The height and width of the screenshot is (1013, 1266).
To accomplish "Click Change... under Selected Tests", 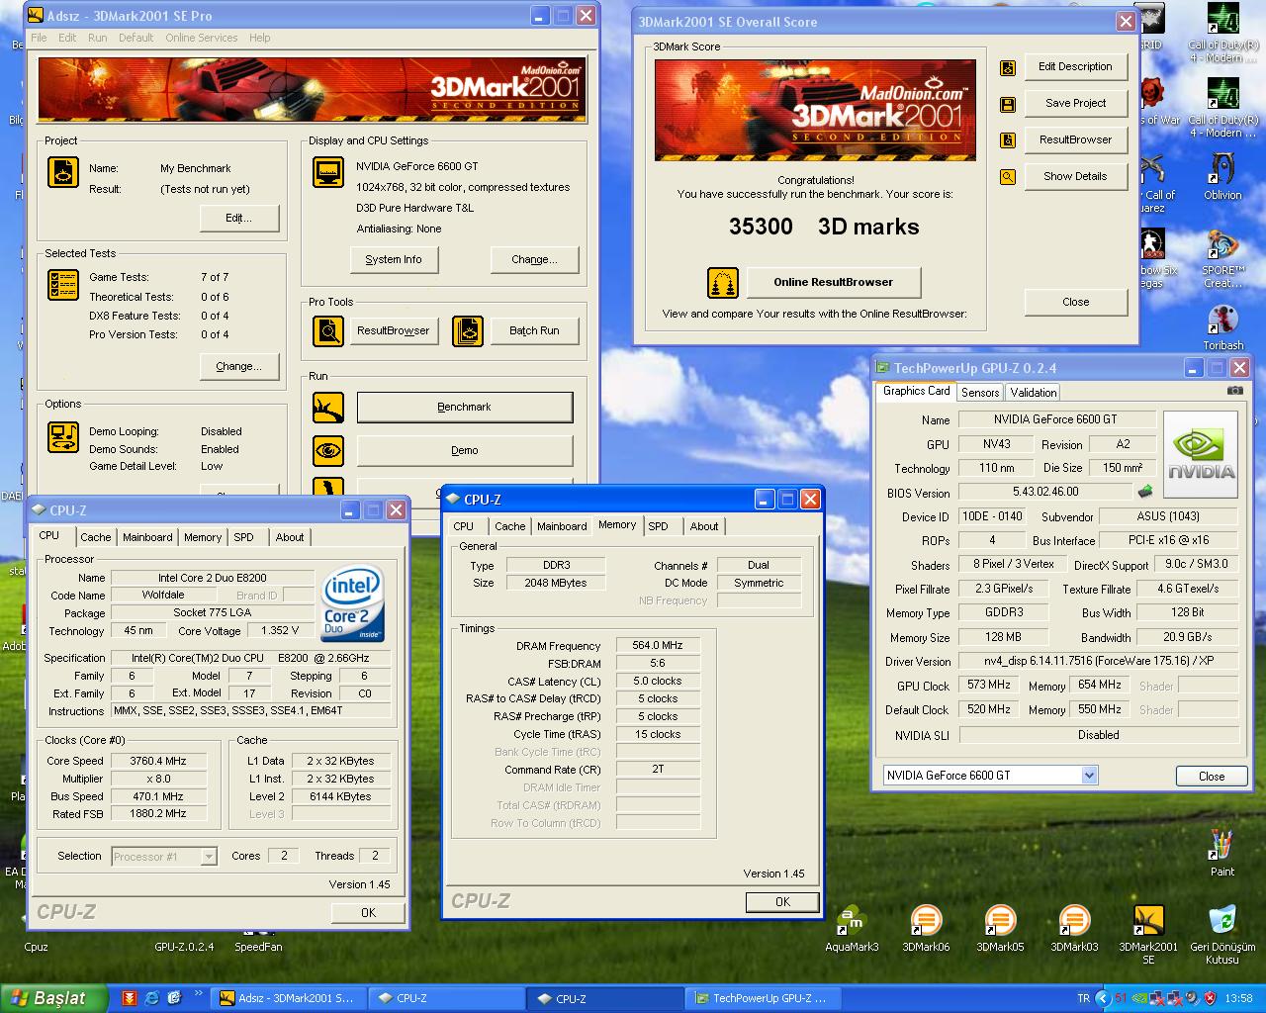I will tap(239, 366).
